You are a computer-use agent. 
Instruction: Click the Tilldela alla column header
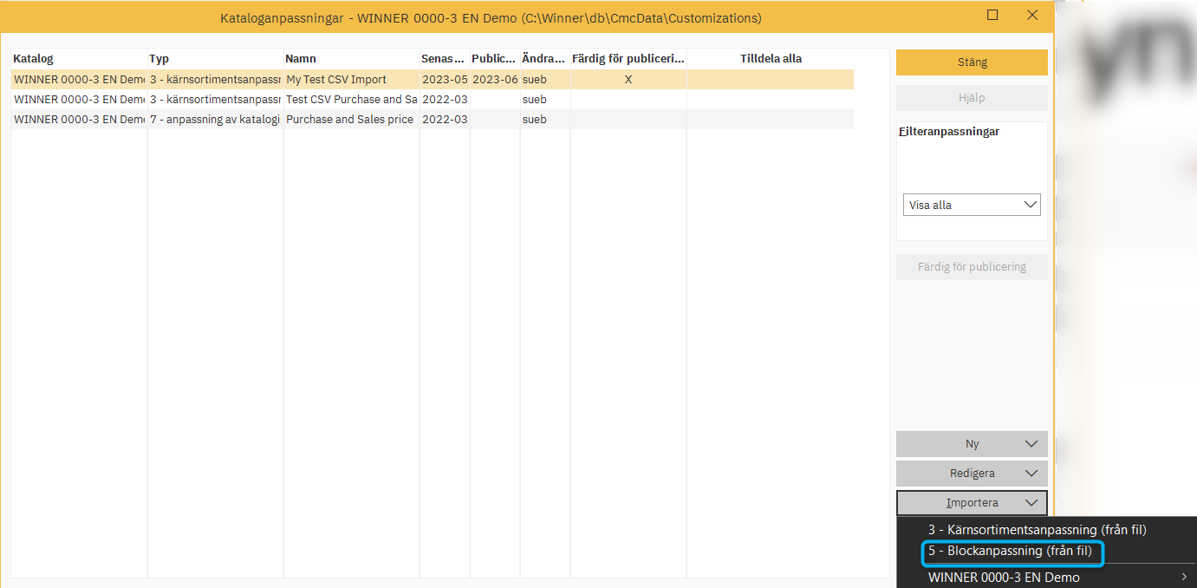(x=771, y=59)
